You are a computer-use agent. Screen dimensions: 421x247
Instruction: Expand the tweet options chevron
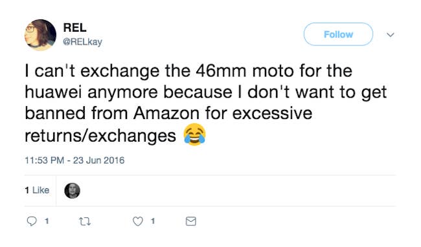[x=391, y=34]
